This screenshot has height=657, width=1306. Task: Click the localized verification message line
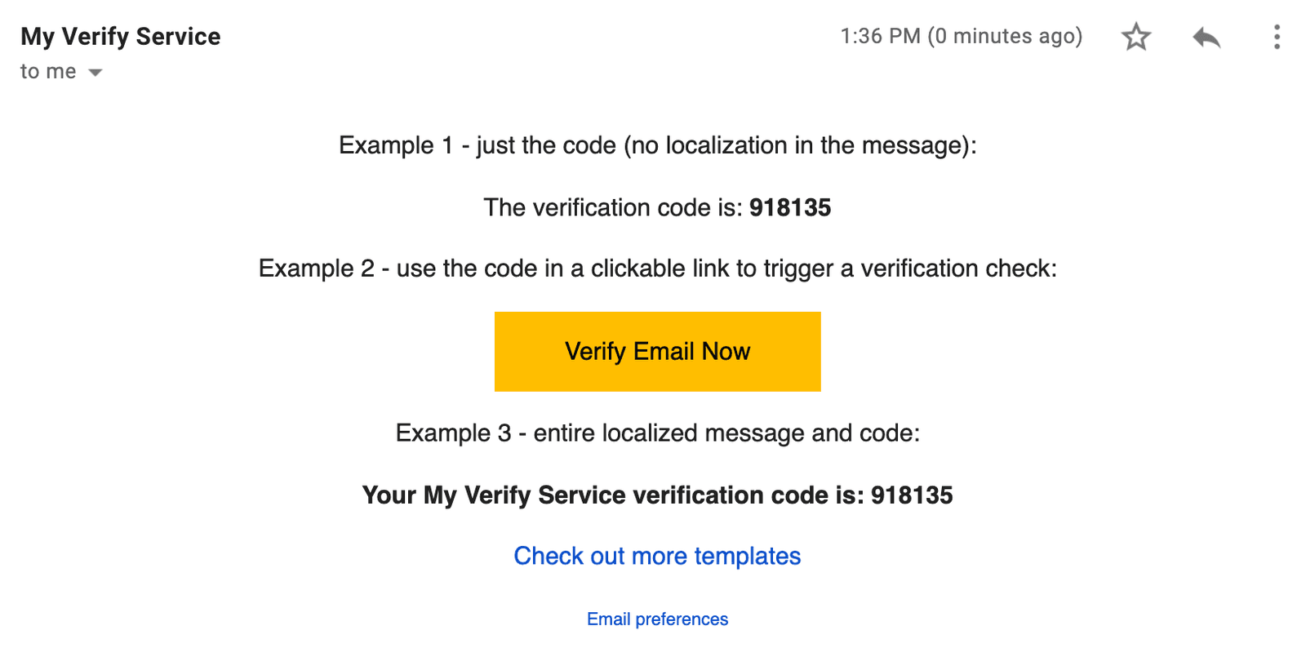[658, 495]
